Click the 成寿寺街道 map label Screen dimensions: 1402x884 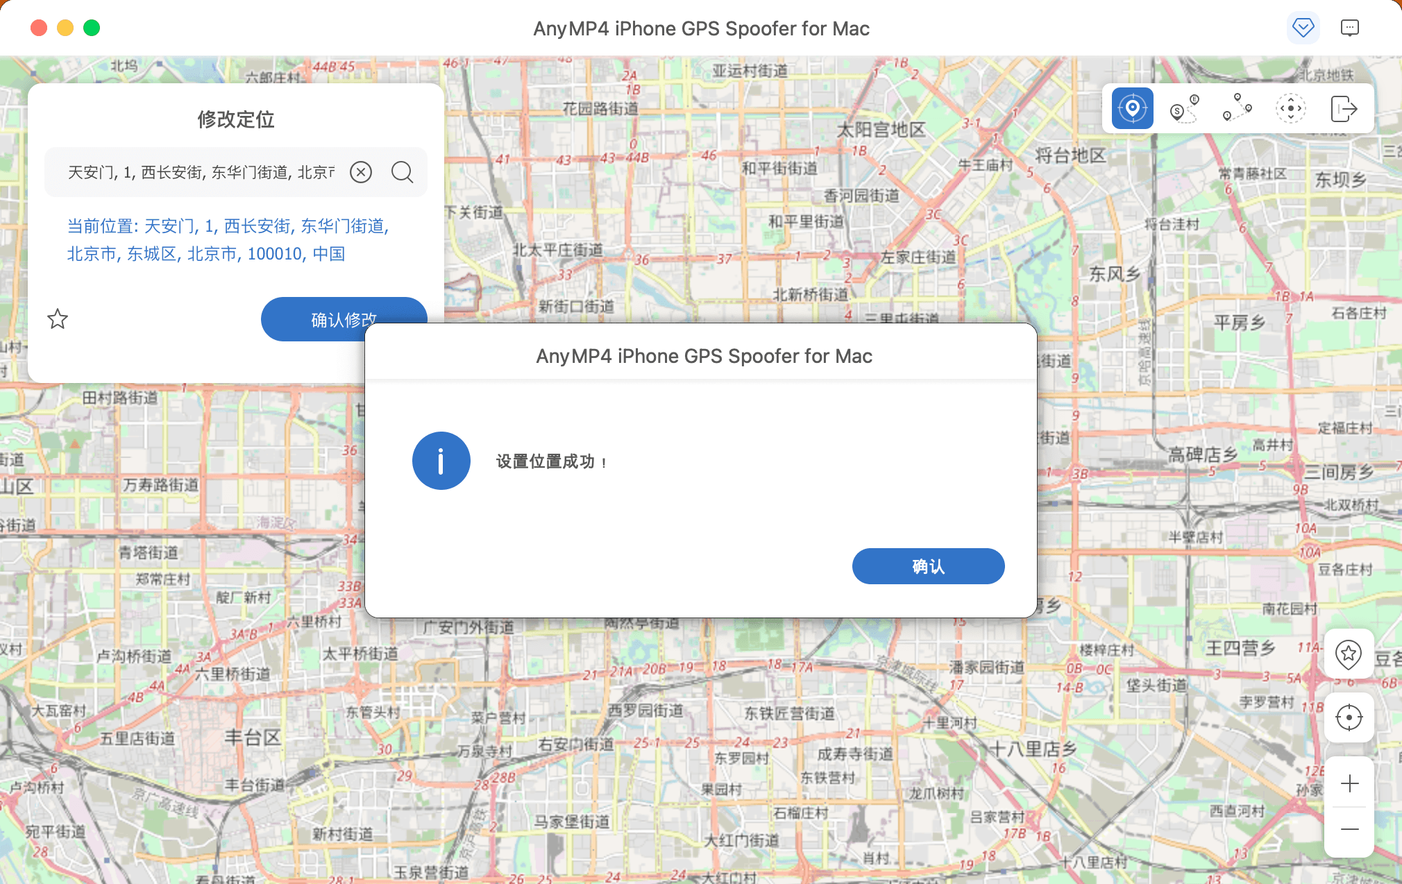point(855,754)
